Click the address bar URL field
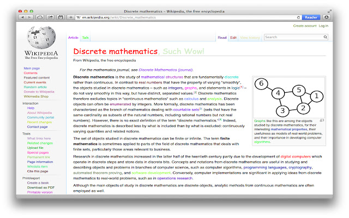 188,17
